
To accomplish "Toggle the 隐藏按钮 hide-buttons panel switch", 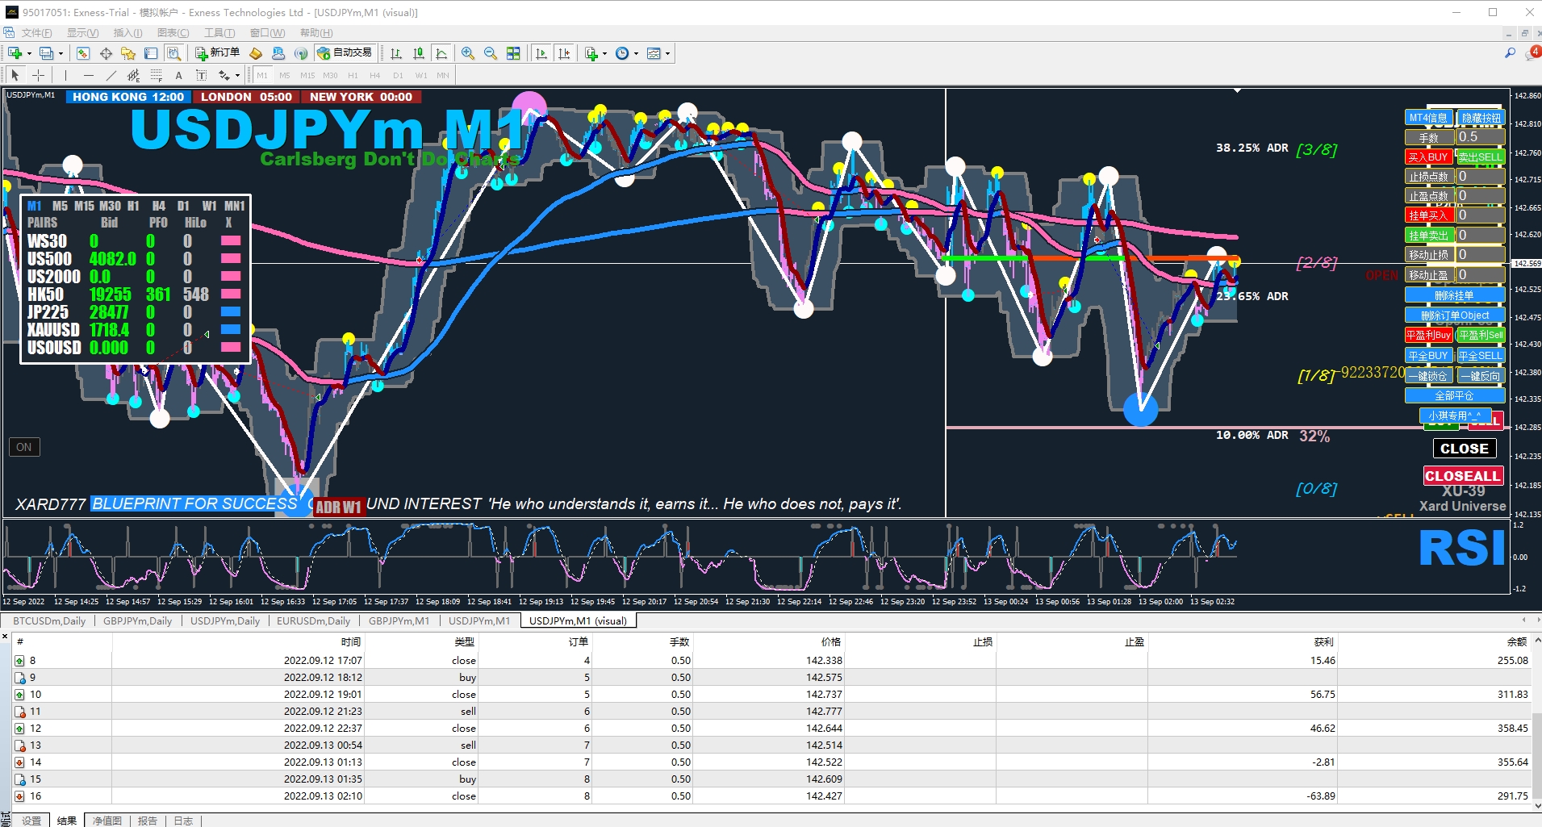I will click(x=1481, y=118).
